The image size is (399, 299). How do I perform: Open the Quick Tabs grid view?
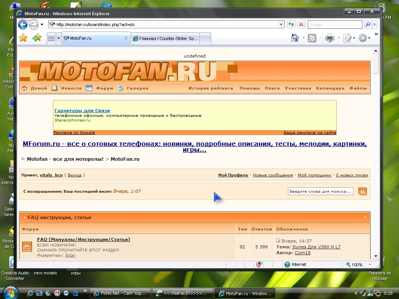point(51,39)
